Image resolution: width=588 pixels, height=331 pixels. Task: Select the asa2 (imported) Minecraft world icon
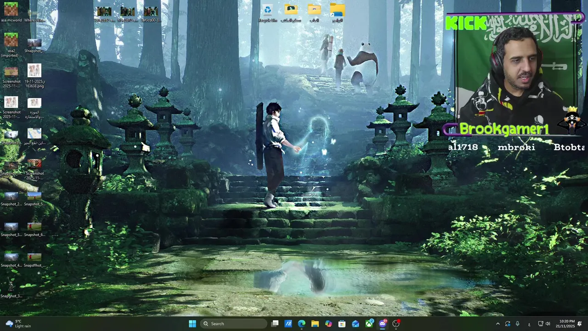point(11,46)
